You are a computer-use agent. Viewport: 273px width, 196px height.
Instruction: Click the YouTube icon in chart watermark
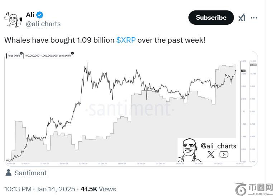[x=224, y=154]
